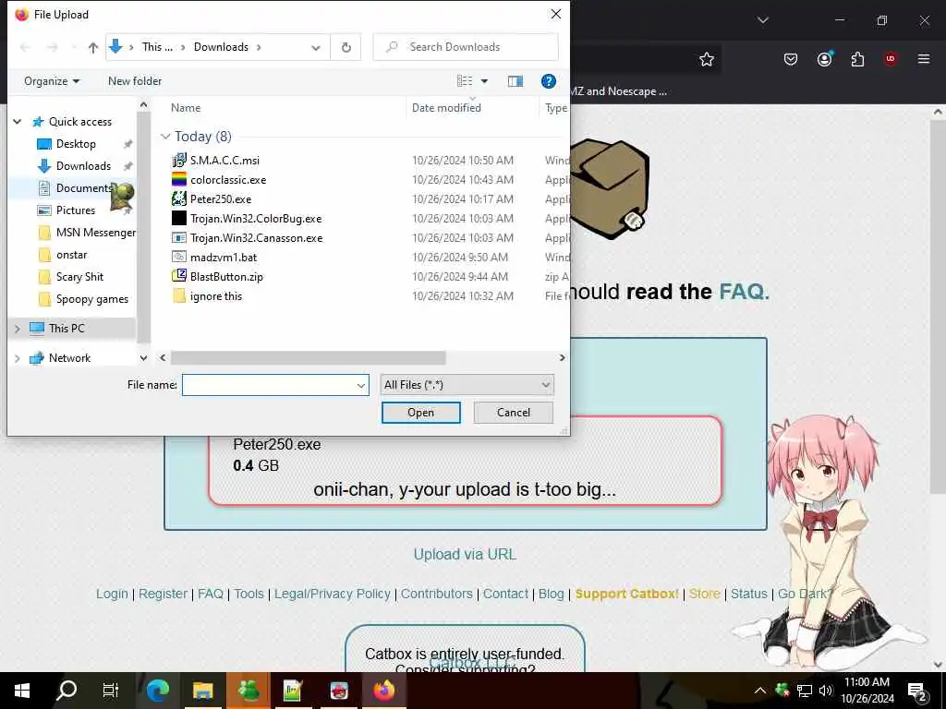Viewport: 946px width, 709px height.
Task: Select Trojan.Win32.ColorBug.exe black icon
Action: pos(179,218)
